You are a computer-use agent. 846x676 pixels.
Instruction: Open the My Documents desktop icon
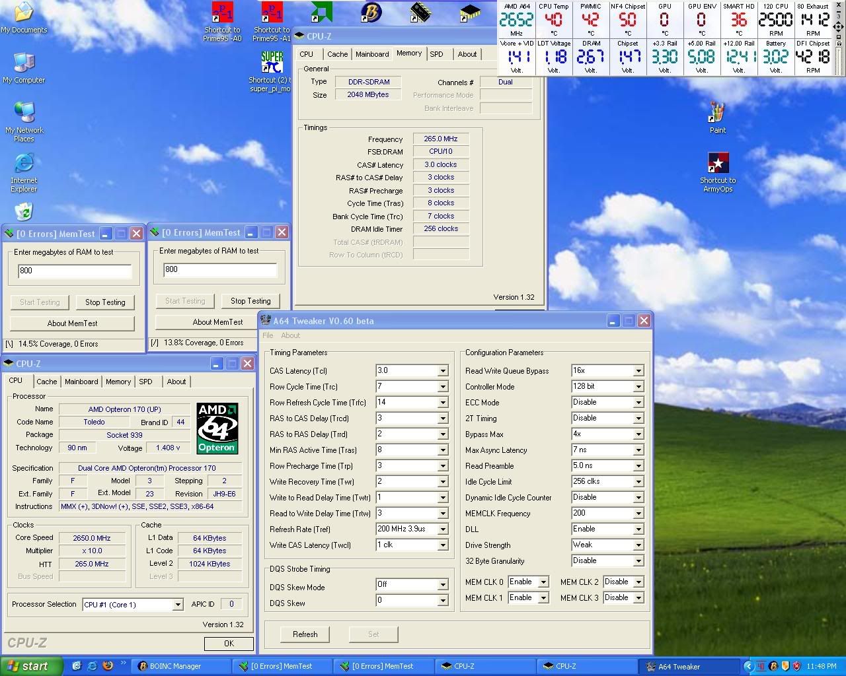pyautogui.click(x=24, y=17)
